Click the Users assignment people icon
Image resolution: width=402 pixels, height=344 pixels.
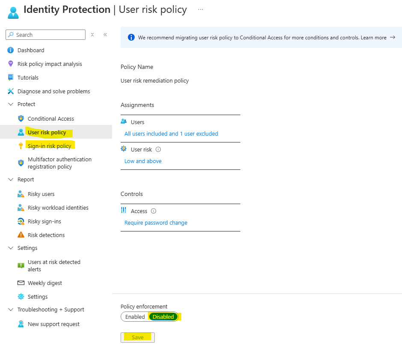coord(124,122)
